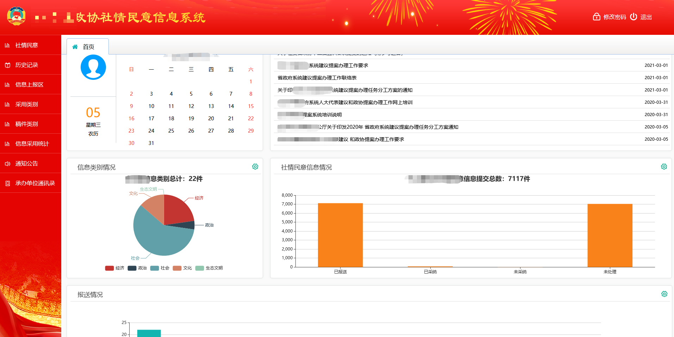Image resolution: width=674 pixels, height=337 pixels.
Task: Open notice ending 系统建议提案办理工作要求
Action: coord(323,65)
